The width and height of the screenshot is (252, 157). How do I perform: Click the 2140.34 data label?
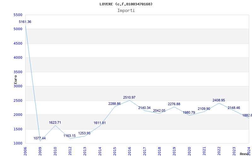144,108
